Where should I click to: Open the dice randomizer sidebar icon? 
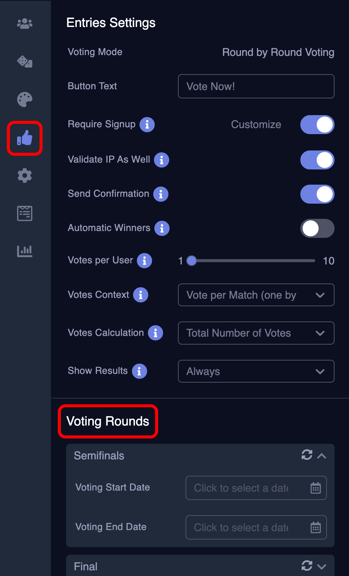coord(24,62)
